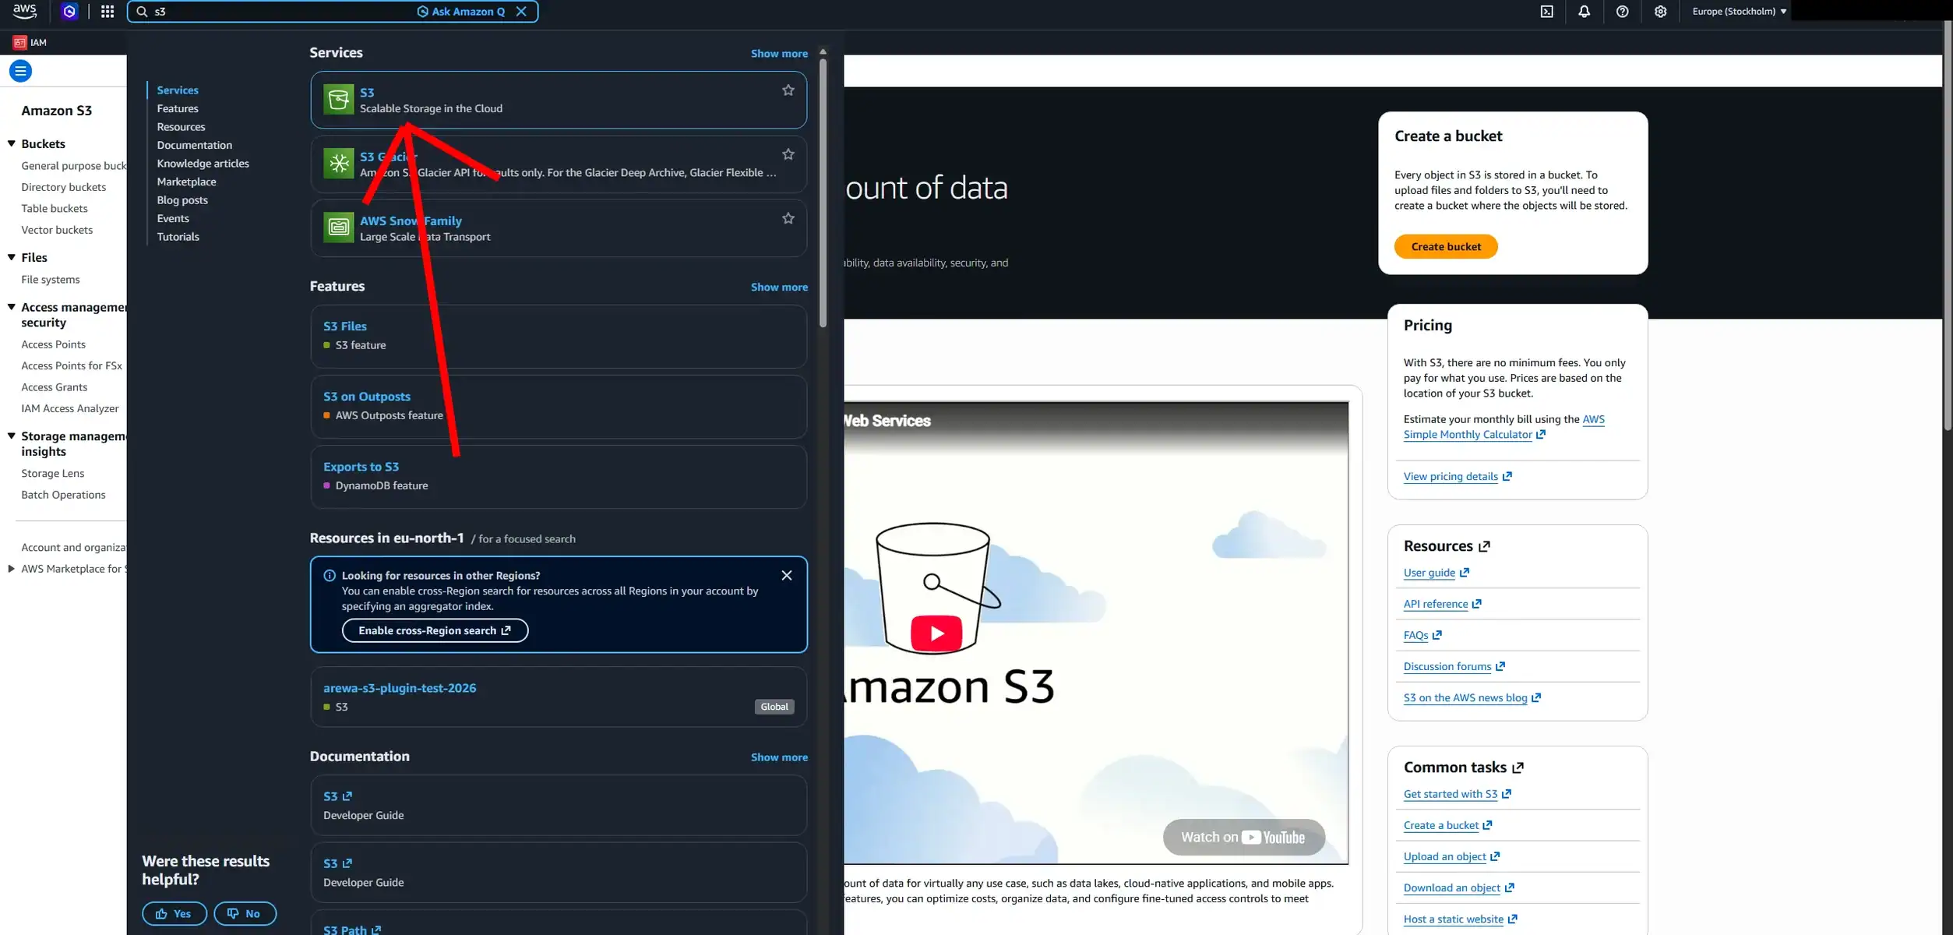This screenshot has width=1953, height=935.
Task: Click the S3 service bucket icon
Action: [338, 100]
